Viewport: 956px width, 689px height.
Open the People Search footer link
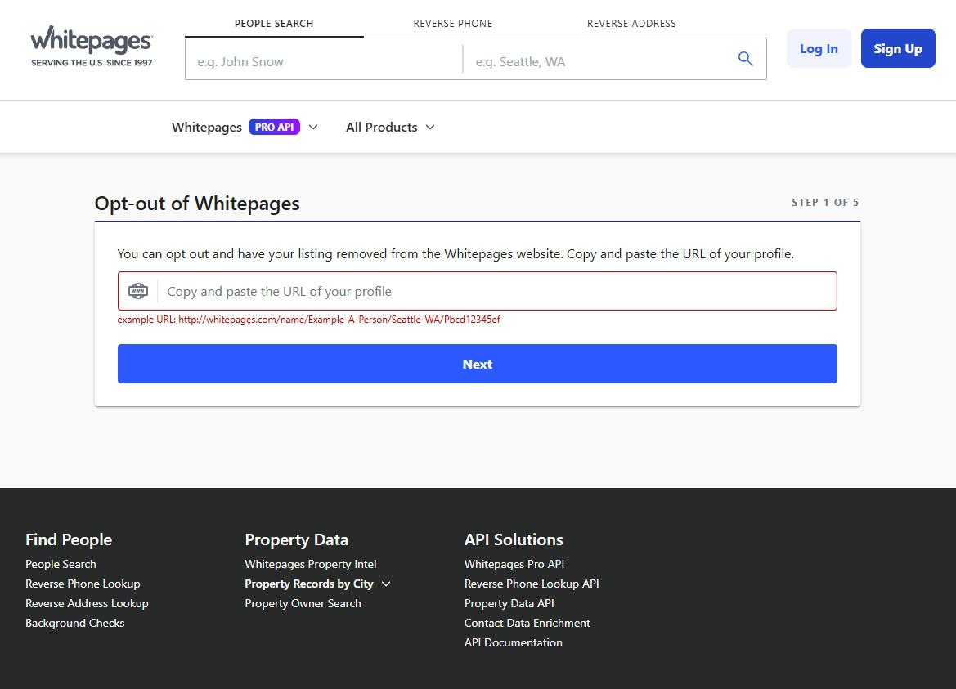pos(61,564)
